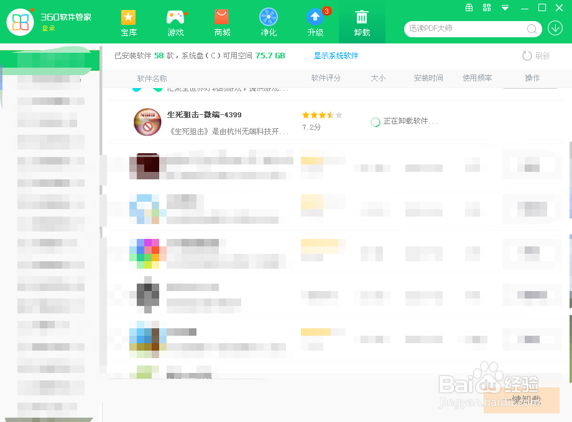The height and width of the screenshot is (422, 572).
Task: Click the 360软件管家 logo icon
Action: [x=21, y=21]
